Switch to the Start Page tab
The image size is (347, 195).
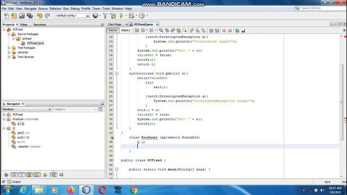coord(114,24)
